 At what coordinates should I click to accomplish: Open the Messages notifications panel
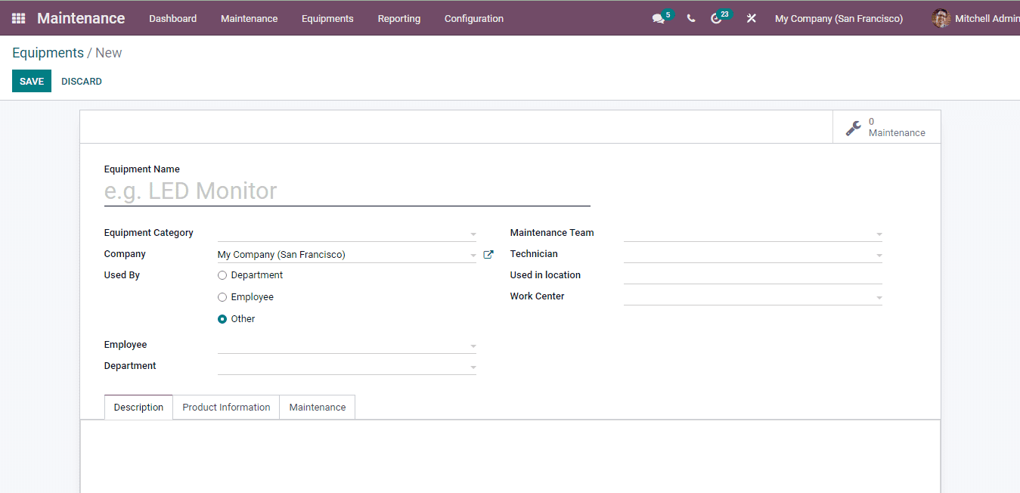(658, 18)
